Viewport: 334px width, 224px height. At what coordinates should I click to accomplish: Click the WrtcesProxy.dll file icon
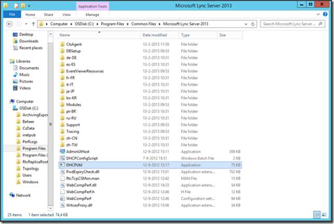(62, 205)
